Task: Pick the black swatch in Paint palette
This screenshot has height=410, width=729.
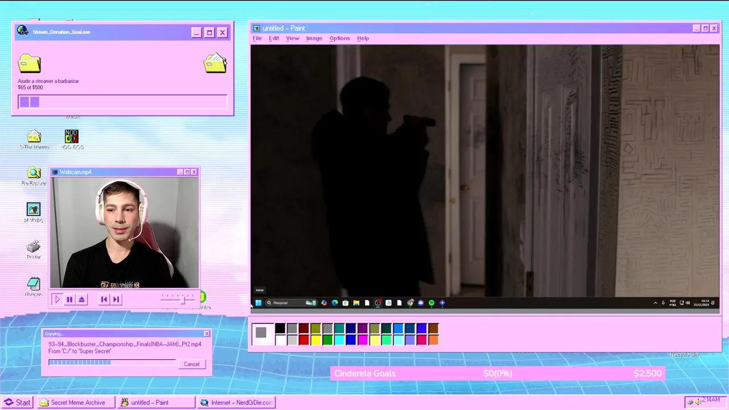Action: pyautogui.click(x=280, y=328)
